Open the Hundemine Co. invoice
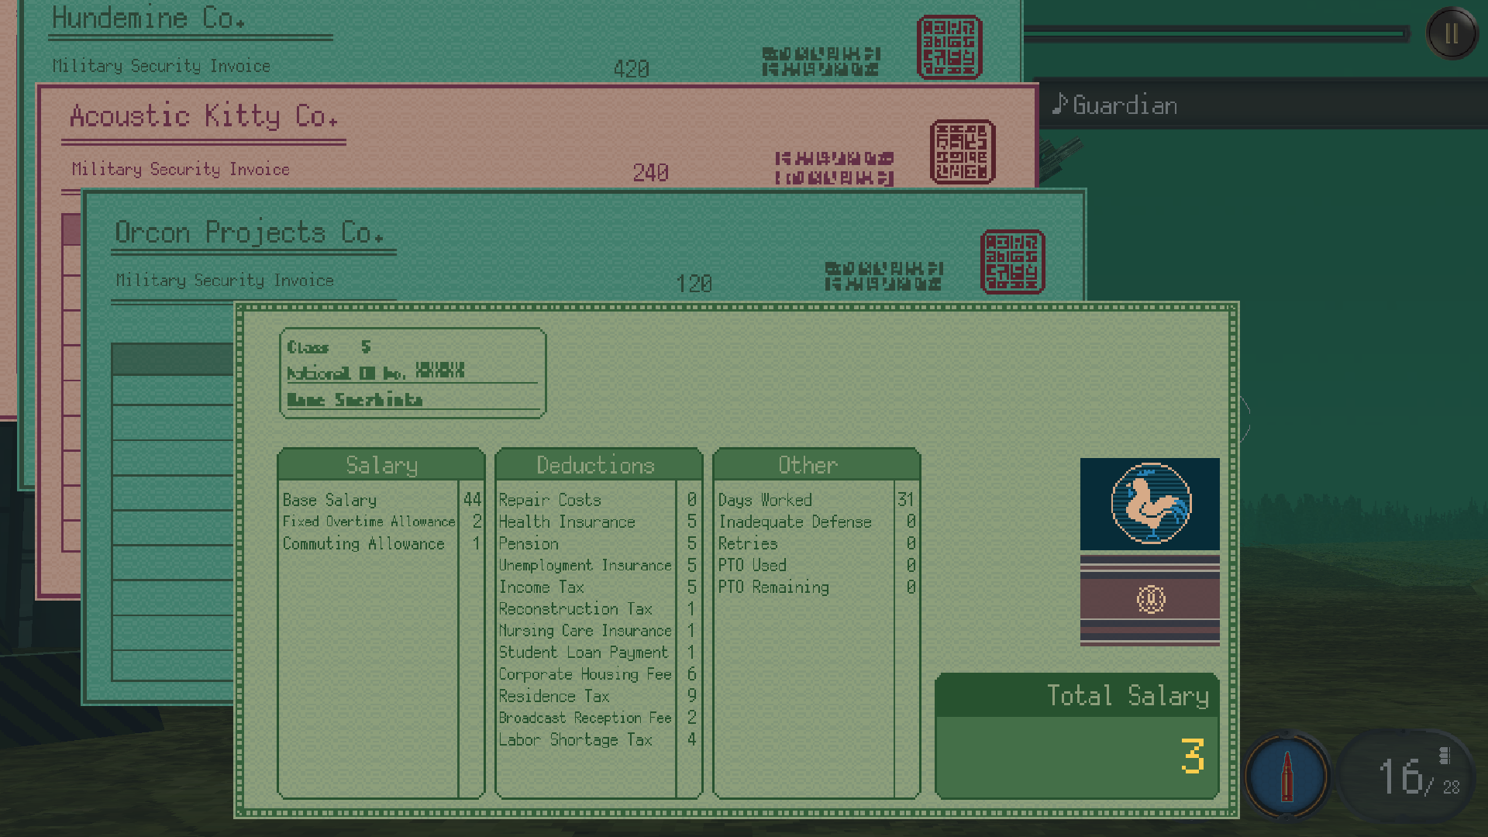The width and height of the screenshot is (1488, 837). pyautogui.click(x=147, y=19)
